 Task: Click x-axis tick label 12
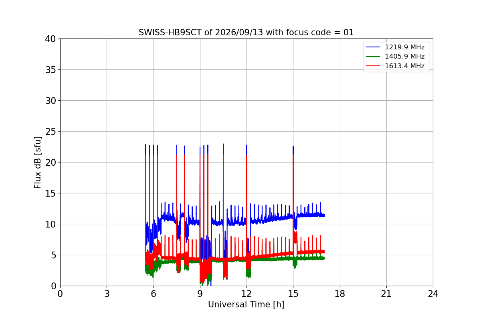(x=247, y=294)
